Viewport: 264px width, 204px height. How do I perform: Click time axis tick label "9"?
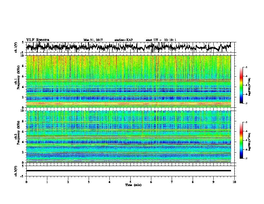pos(213,182)
